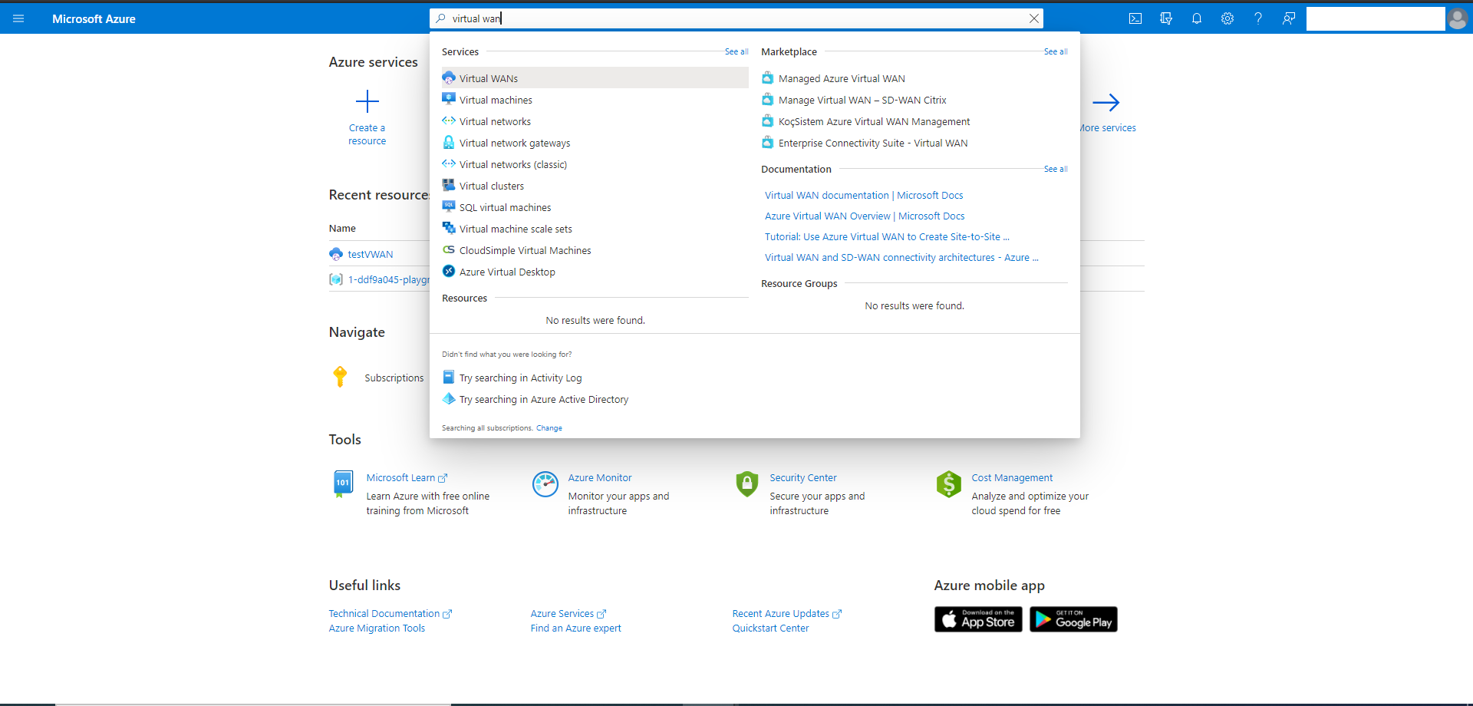Click the Azure Monitor gauge icon
This screenshot has height=706, width=1473.
point(545,484)
